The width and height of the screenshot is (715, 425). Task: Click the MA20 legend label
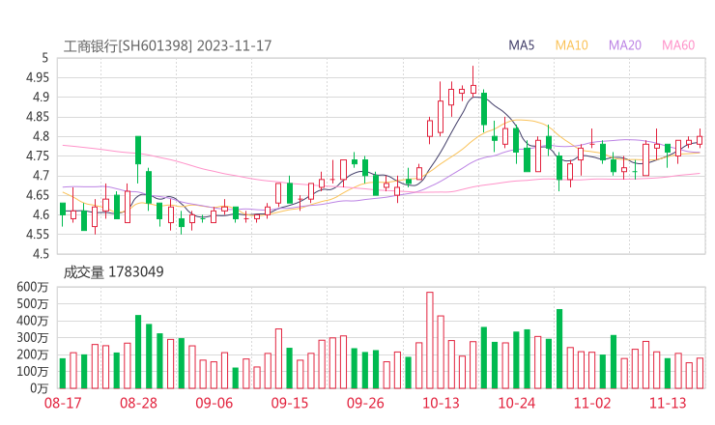pyautogui.click(x=625, y=45)
